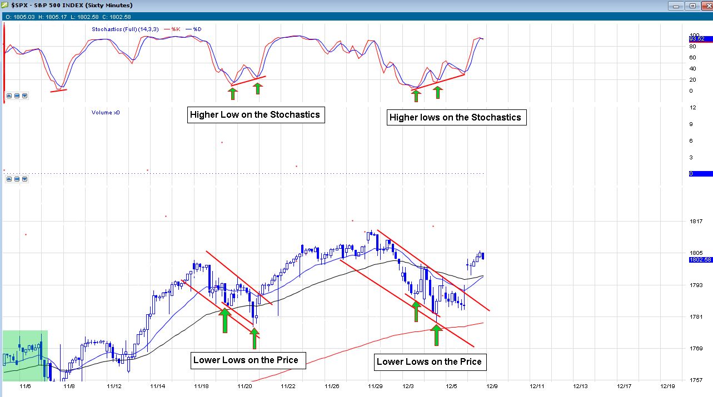Image resolution: width=713 pixels, height=397 pixels.
Task: Minimize the $SPX chart window
Action: (676, 6)
